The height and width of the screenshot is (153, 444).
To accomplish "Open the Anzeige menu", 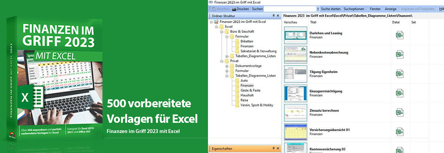I will point(390,9).
